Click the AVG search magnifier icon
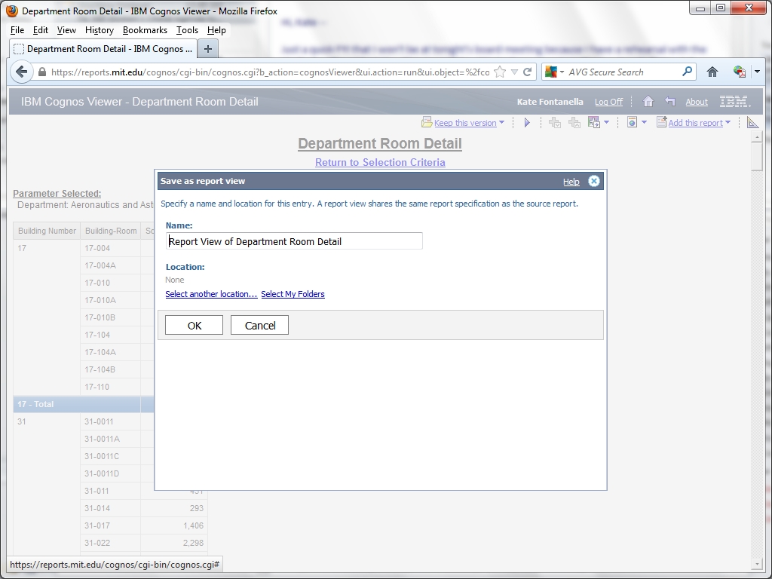The height and width of the screenshot is (579, 772). click(x=687, y=72)
